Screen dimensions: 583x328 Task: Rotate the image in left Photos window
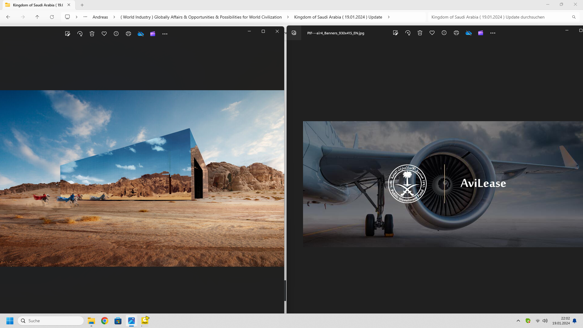pos(80,34)
